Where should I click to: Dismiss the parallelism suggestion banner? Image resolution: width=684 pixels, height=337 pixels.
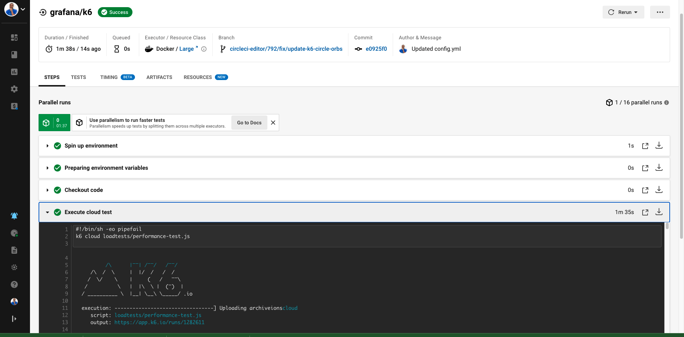pyautogui.click(x=273, y=123)
